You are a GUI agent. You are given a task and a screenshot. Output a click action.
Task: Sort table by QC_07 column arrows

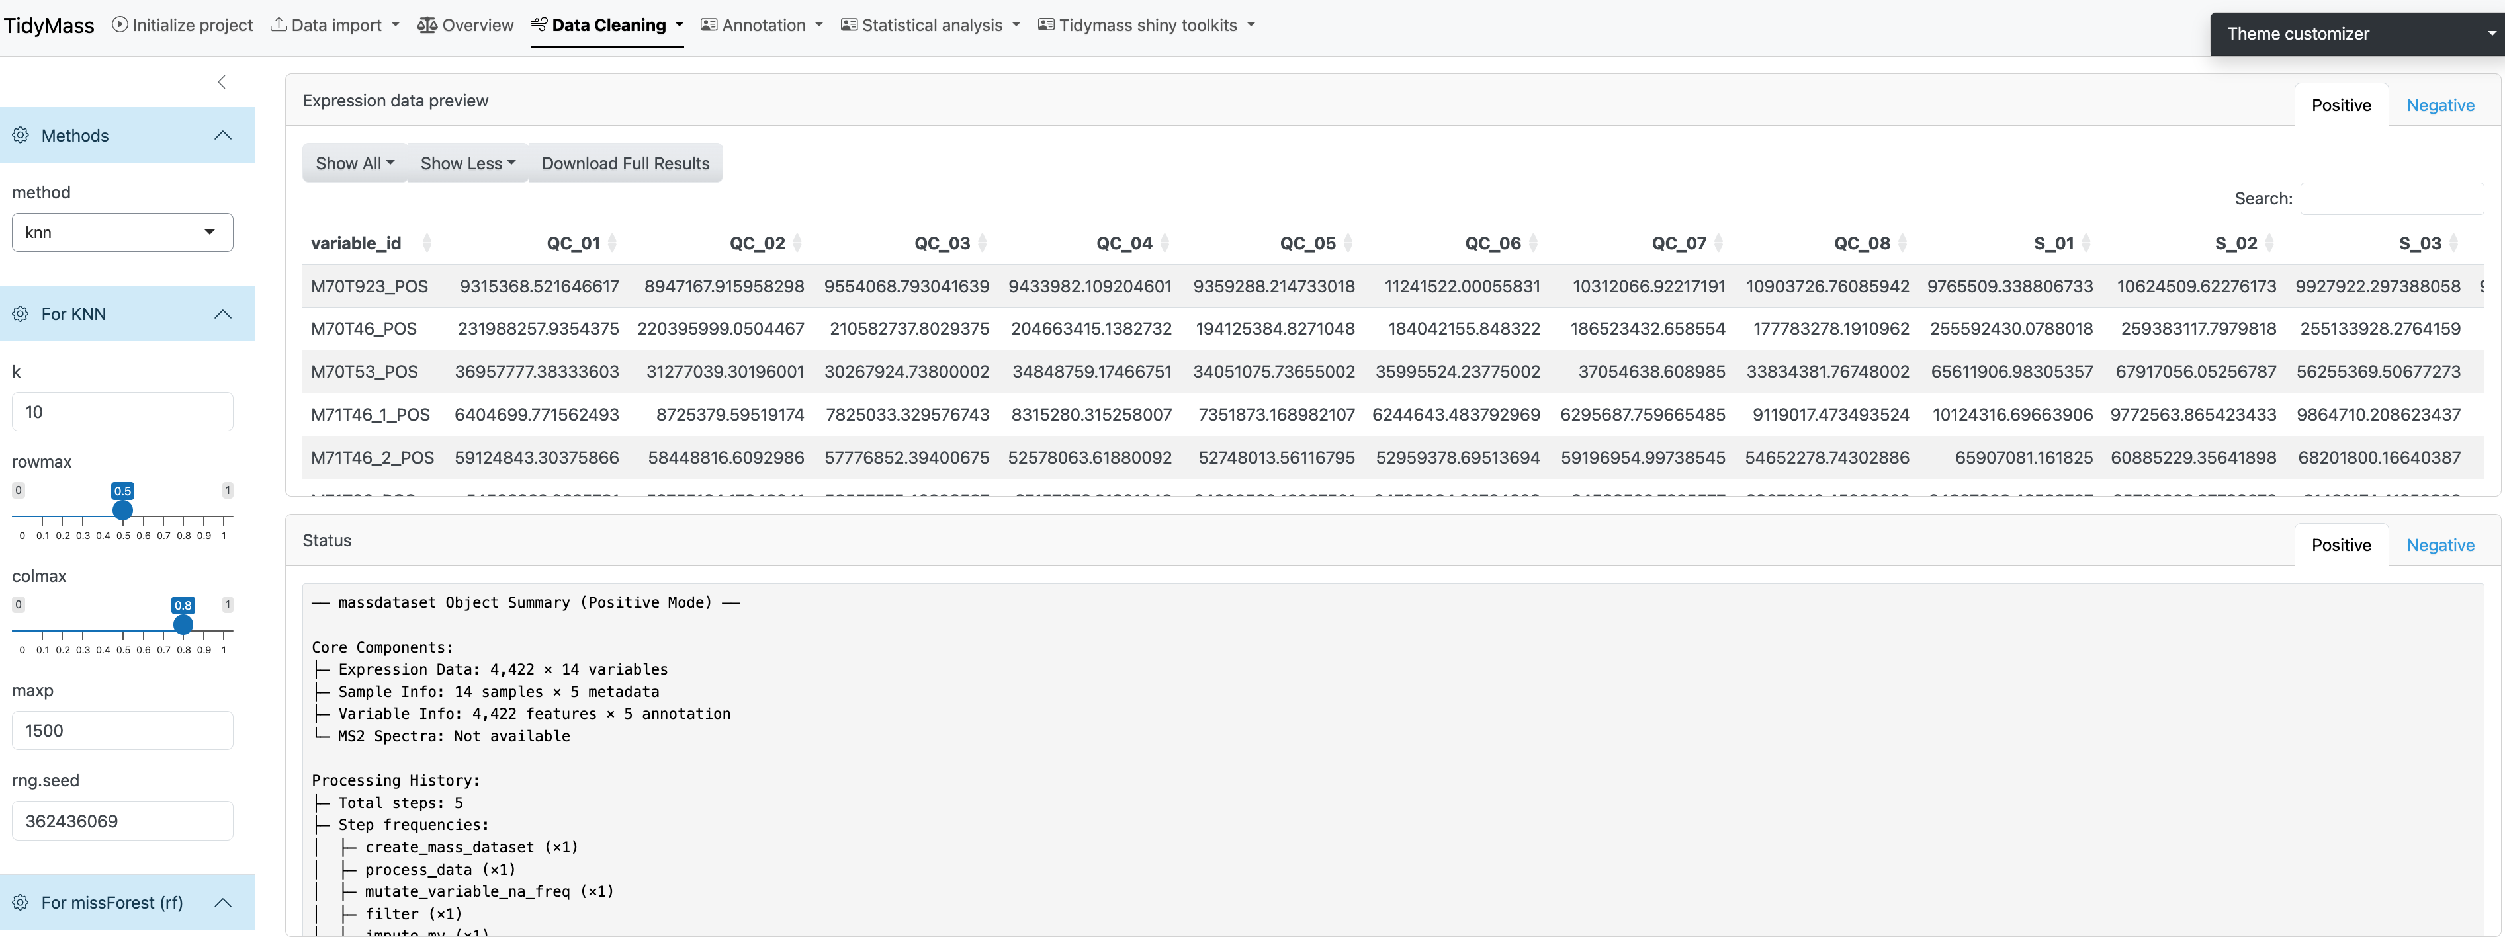click(x=1718, y=243)
